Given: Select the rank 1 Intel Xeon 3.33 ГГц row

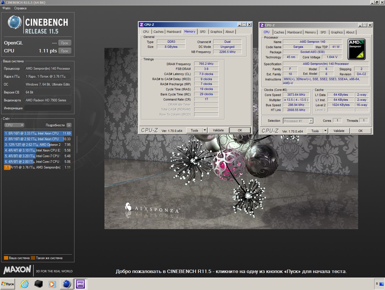Looking at the screenshot, I should click(x=38, y=133).
